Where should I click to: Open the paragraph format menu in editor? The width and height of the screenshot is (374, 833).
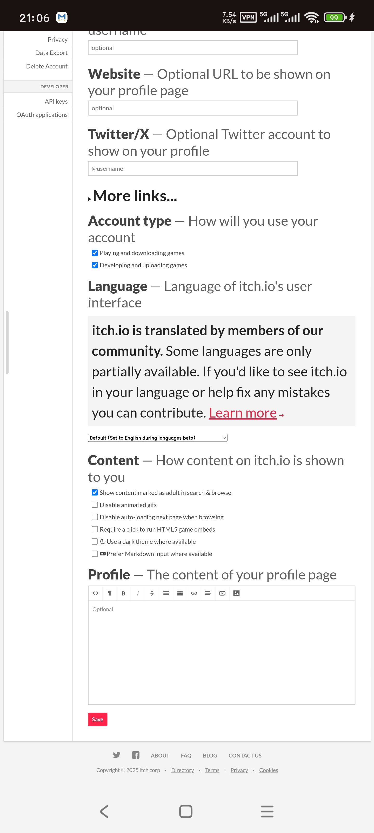point(110,594)
